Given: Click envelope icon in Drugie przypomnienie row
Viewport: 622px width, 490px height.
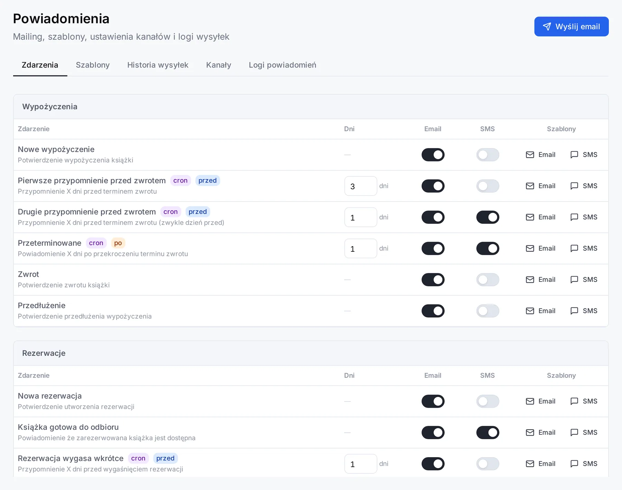Looking at the screenshot, I should coord(530,217).
